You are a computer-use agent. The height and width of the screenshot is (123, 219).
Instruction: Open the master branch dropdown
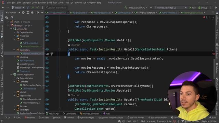tap(18, 8)
